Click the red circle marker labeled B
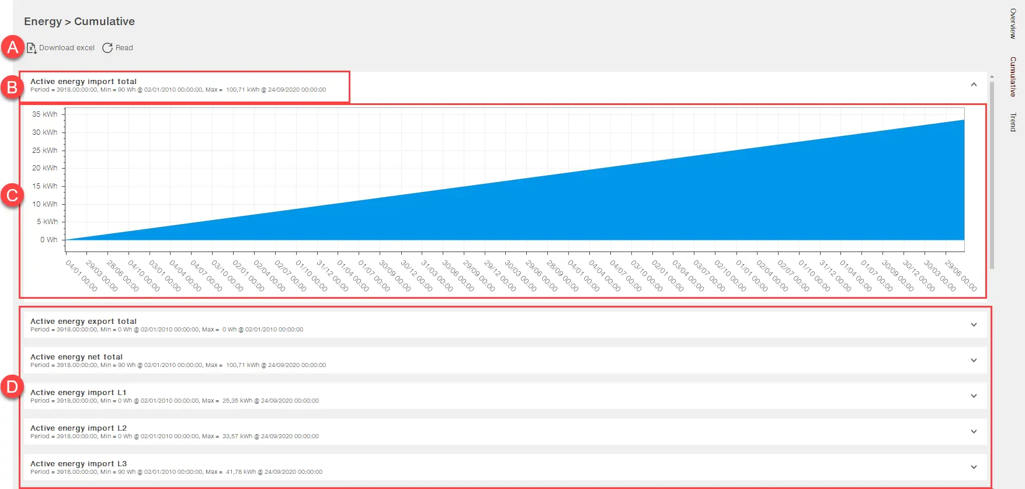The width and height of the screenshot is (1025, 489). tap(12, 88)
